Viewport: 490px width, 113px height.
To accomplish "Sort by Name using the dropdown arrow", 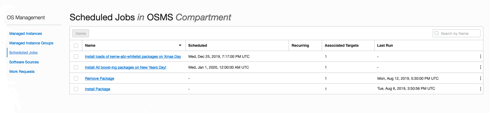I will pyautogui.click(x=180, y=45).
